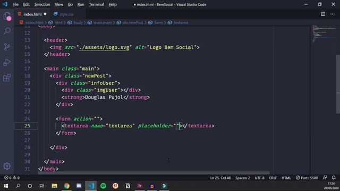Click the Visual Studio Code taskbar icon
Image resolution: width=340 pixels, height=191 pixels.
[91, 186]
